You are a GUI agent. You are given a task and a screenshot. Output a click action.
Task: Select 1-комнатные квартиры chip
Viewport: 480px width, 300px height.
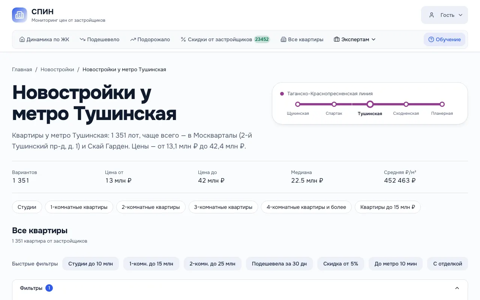[79, 207]
